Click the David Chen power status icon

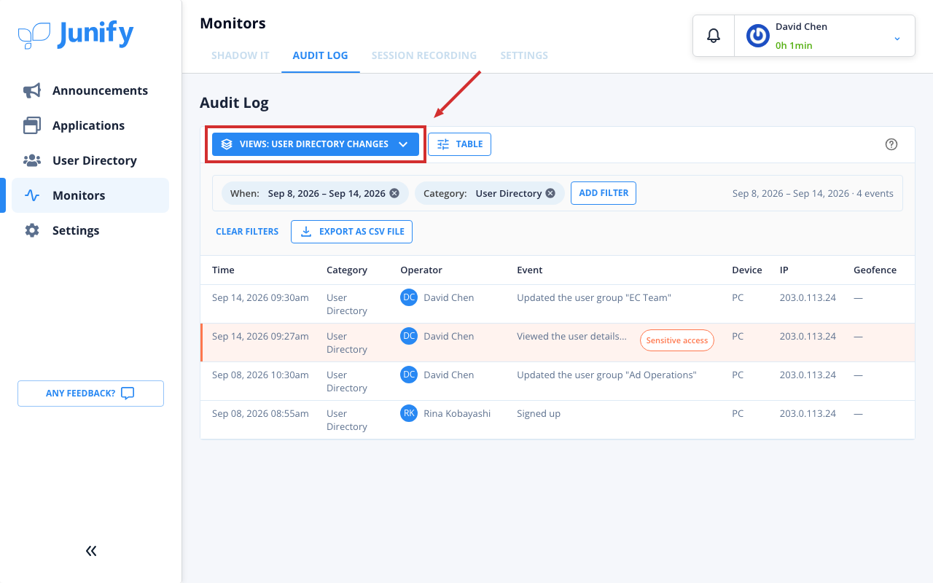pyautogui.click(x=758, y=36)
